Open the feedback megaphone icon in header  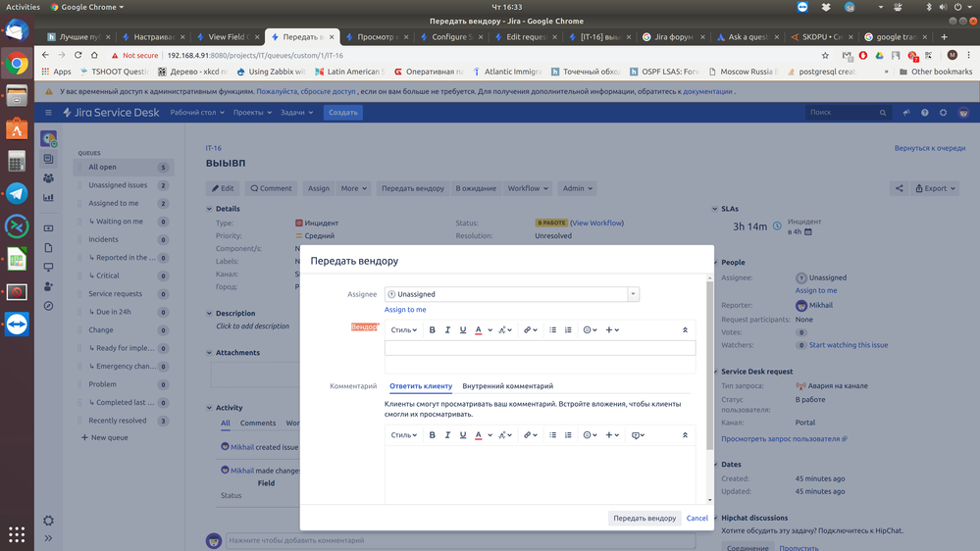[906, 113]
